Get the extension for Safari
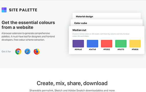 [28, 51]
